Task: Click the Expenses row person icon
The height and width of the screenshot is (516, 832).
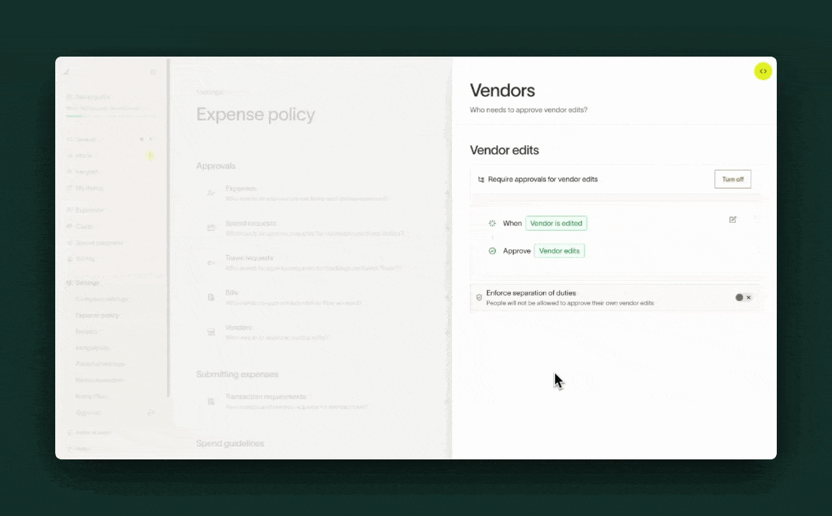Action: pyautogui.click(x=211, y=193)
